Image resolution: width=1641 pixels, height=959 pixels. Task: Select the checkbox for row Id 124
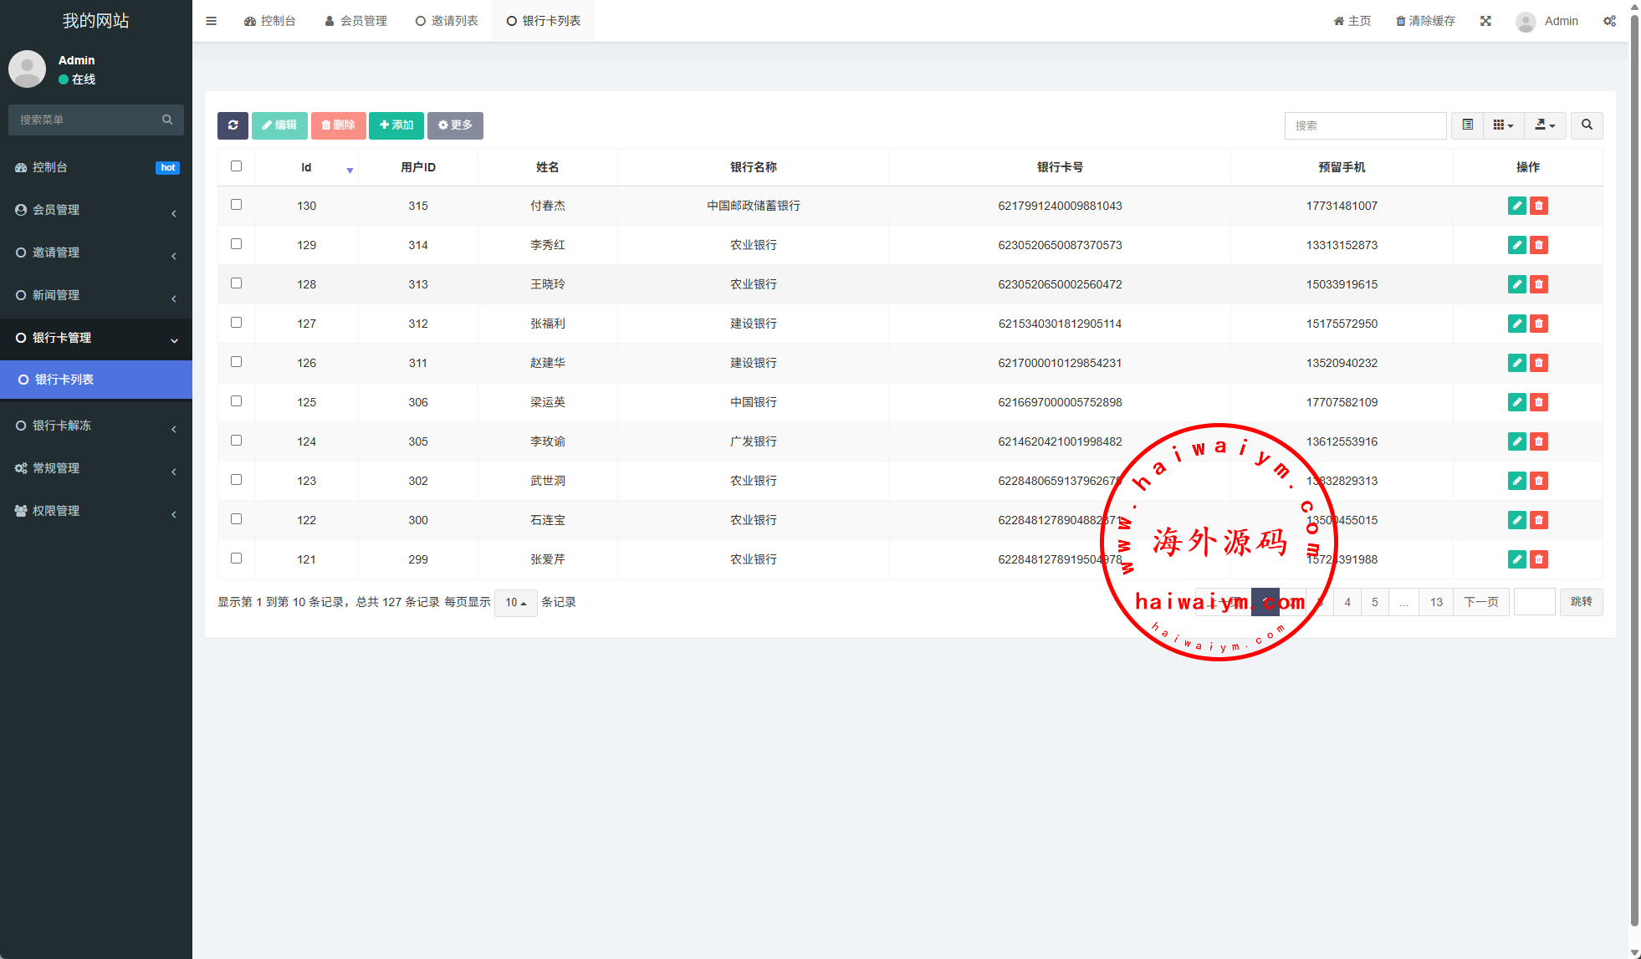pyautogui.click(x=237, y=441)
